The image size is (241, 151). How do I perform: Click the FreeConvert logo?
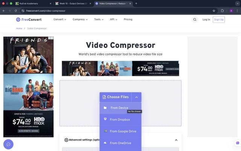coord(29,20)
